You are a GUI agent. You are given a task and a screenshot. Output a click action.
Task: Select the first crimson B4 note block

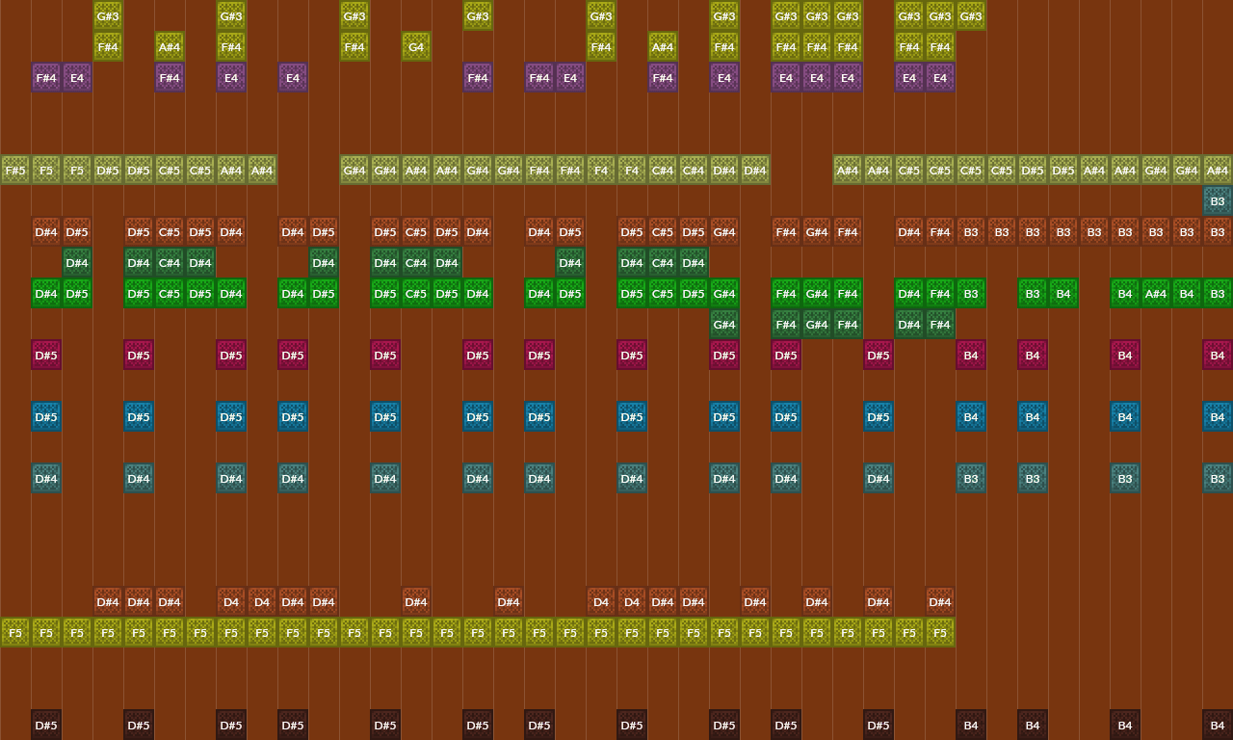971,356
